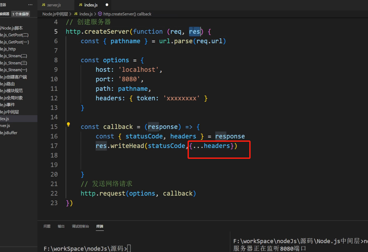Click line number 5 in the gutter

[56, 32]
